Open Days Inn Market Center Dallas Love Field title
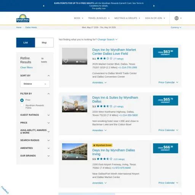195x195 pixels. 114,52
